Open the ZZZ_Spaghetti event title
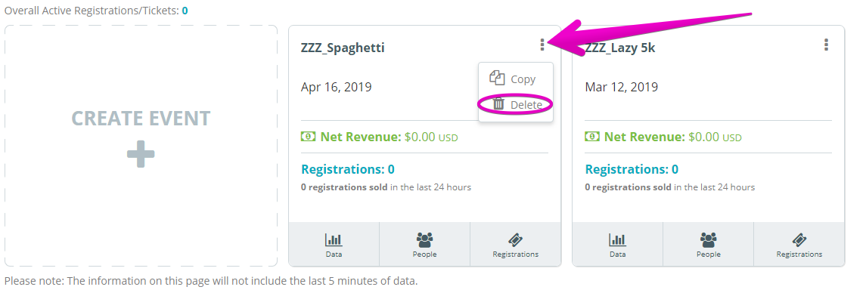The height and width of the screenshot is (293, 866). [343, 48]
